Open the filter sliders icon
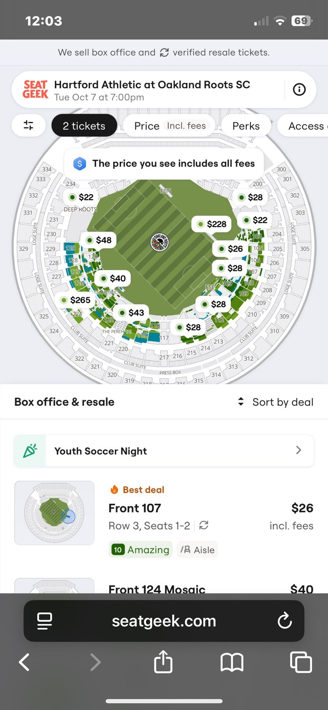 coord(28,125)
